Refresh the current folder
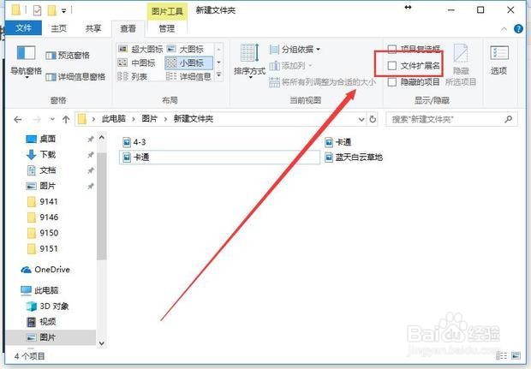Viewport: 531px width, 369px height. tap(373, 119)
